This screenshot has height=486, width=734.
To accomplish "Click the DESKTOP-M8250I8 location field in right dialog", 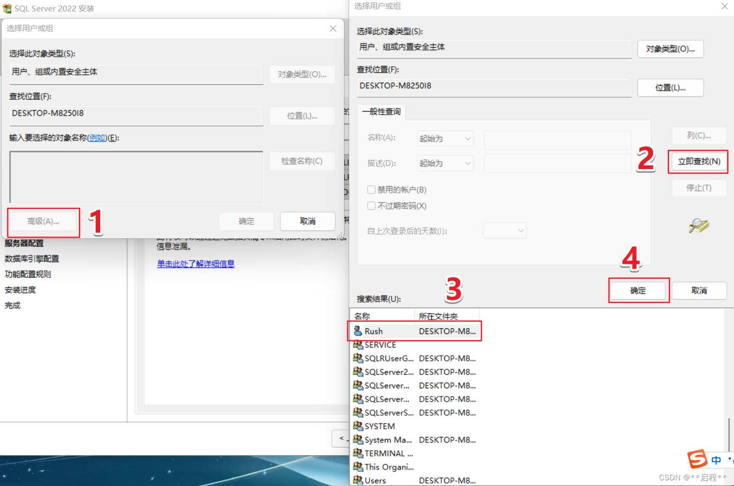I will point(494,87).
